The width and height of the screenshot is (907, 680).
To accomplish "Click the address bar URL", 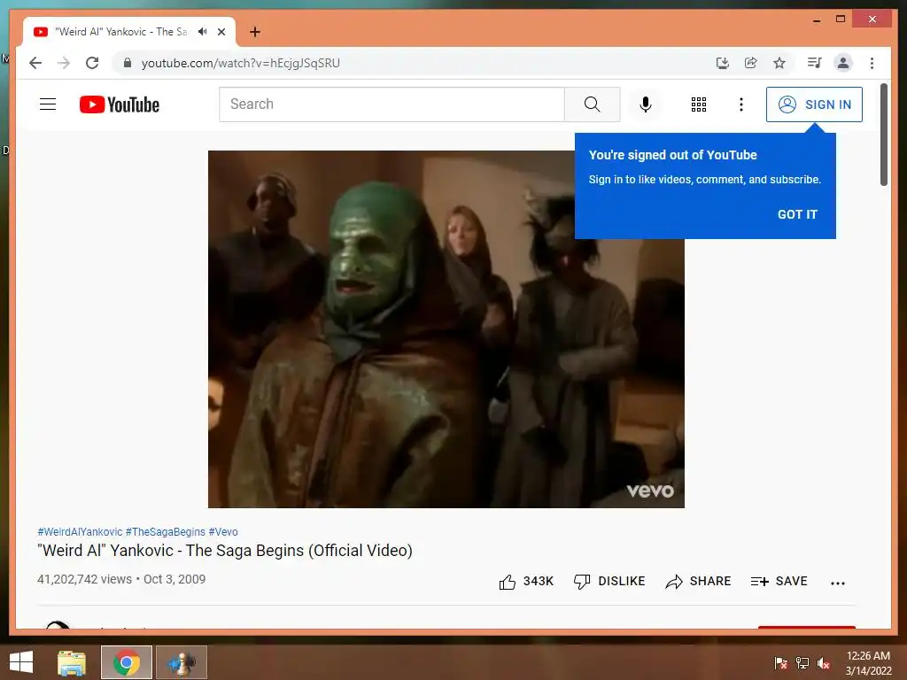I will pyautogui.click(x=241, y=63).
